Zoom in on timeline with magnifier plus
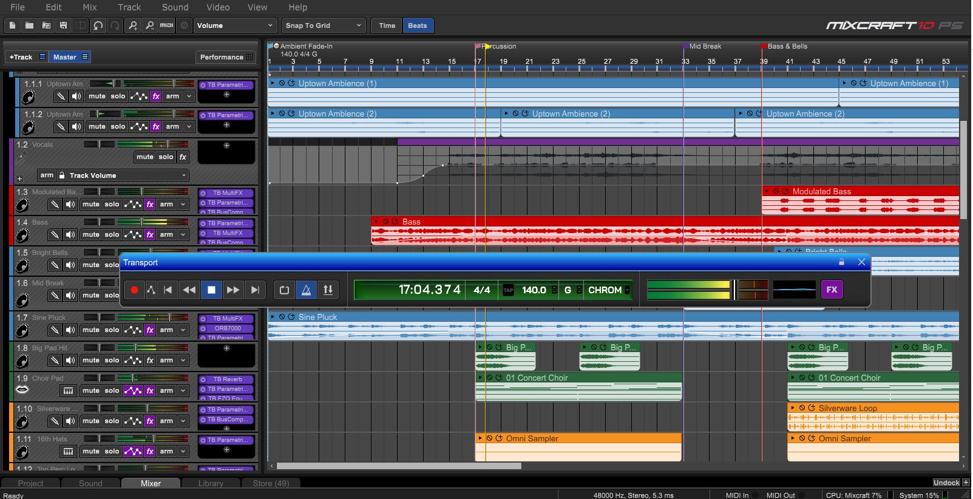Image resolution: width=973 pixels, height=499 pixels. [x=133, y=25]
